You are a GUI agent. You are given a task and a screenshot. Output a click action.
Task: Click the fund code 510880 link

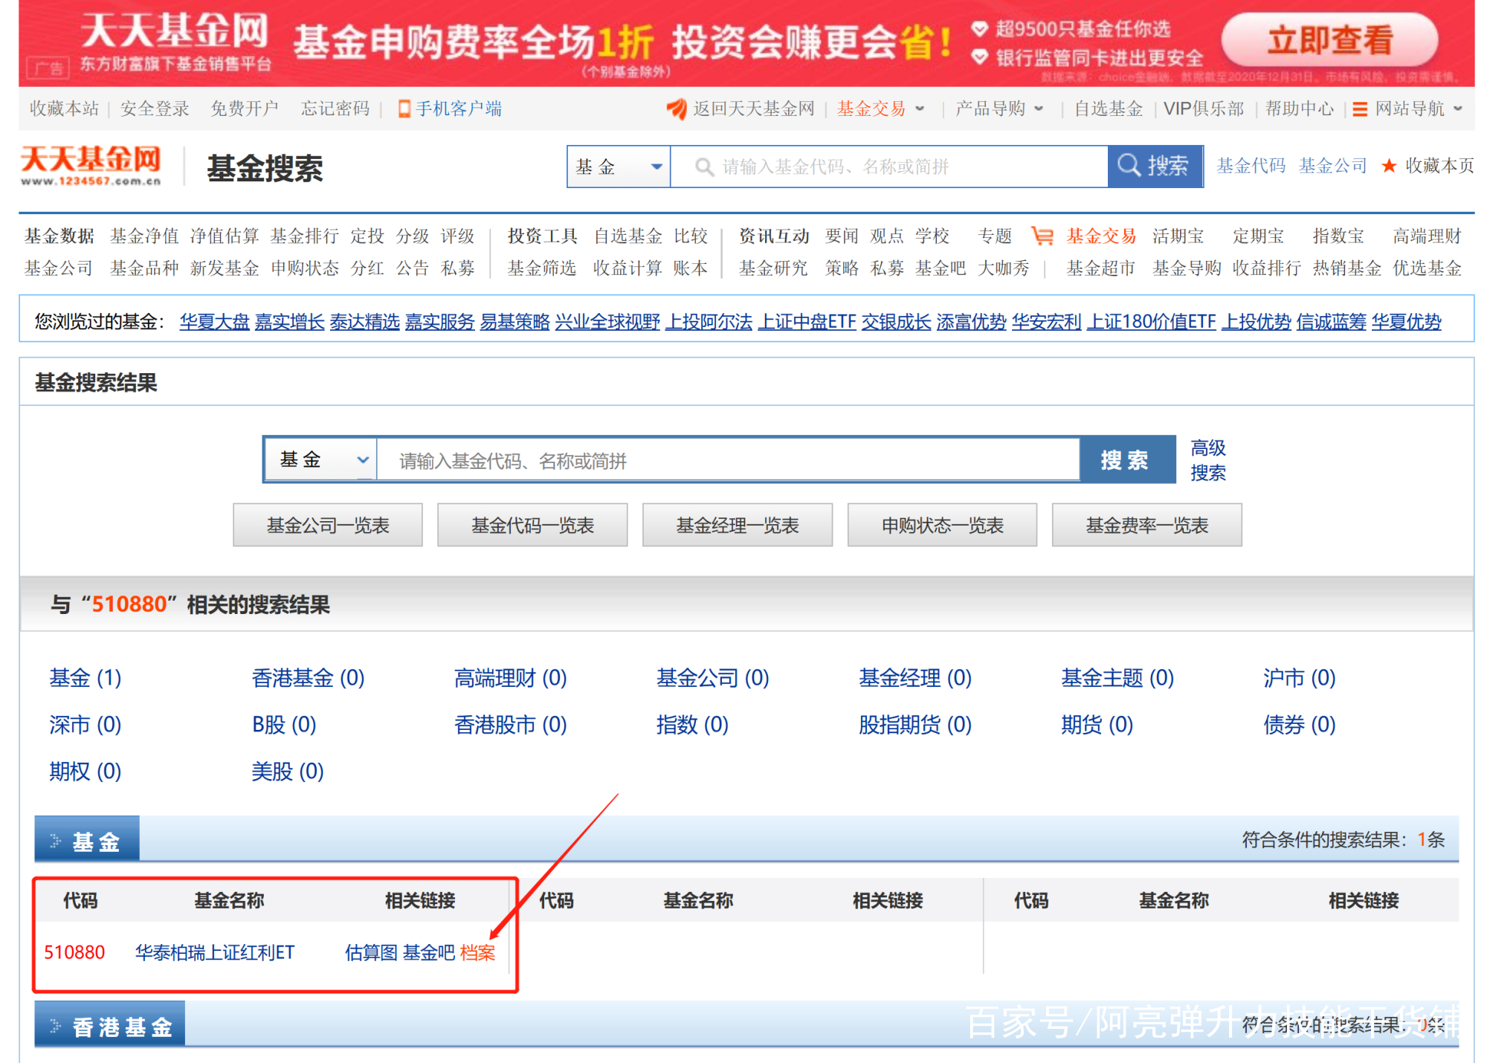[x=74, y=952]
